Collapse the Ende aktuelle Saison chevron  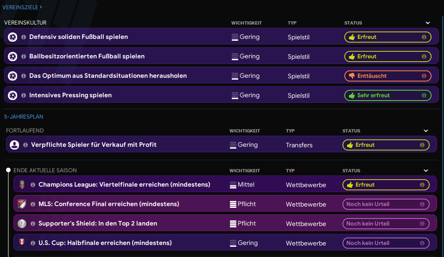click(426, 171)
